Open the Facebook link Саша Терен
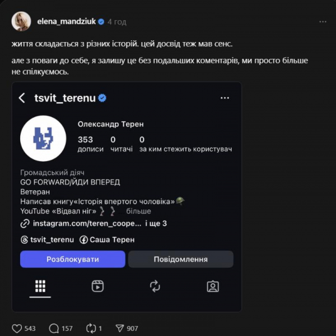 (111, 240)
